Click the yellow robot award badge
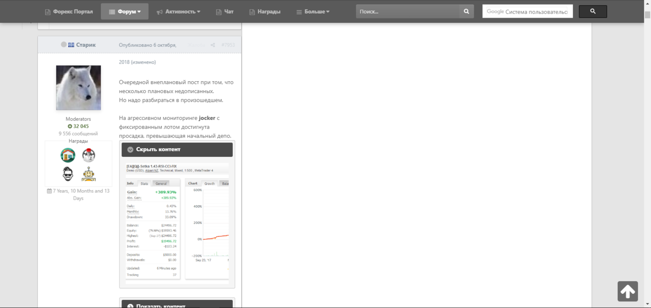 click(89, 174)
